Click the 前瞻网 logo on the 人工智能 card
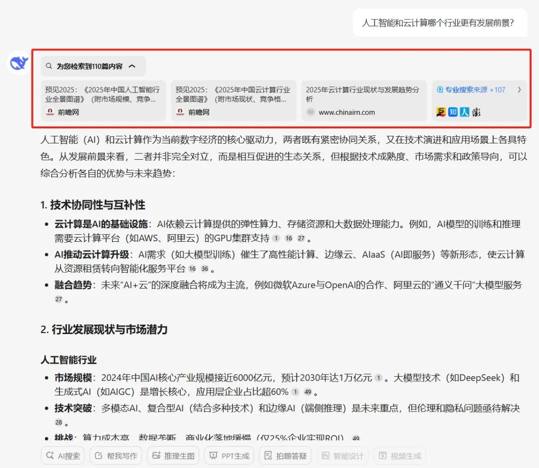This screenshot has width=539, height=468. [50, 112]
